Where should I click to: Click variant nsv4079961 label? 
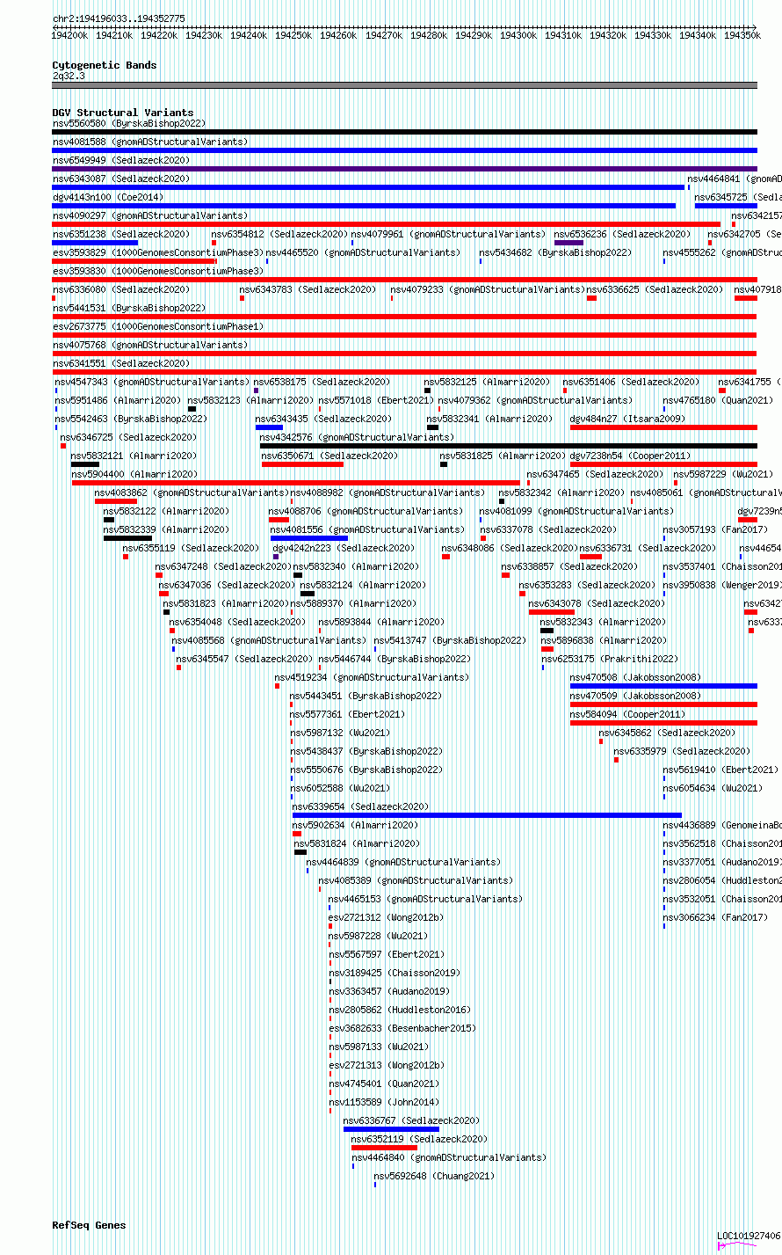click(x=448, y=234)
